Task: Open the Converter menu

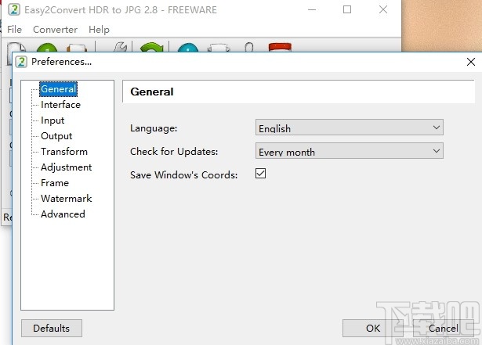Action: point(56,30)
